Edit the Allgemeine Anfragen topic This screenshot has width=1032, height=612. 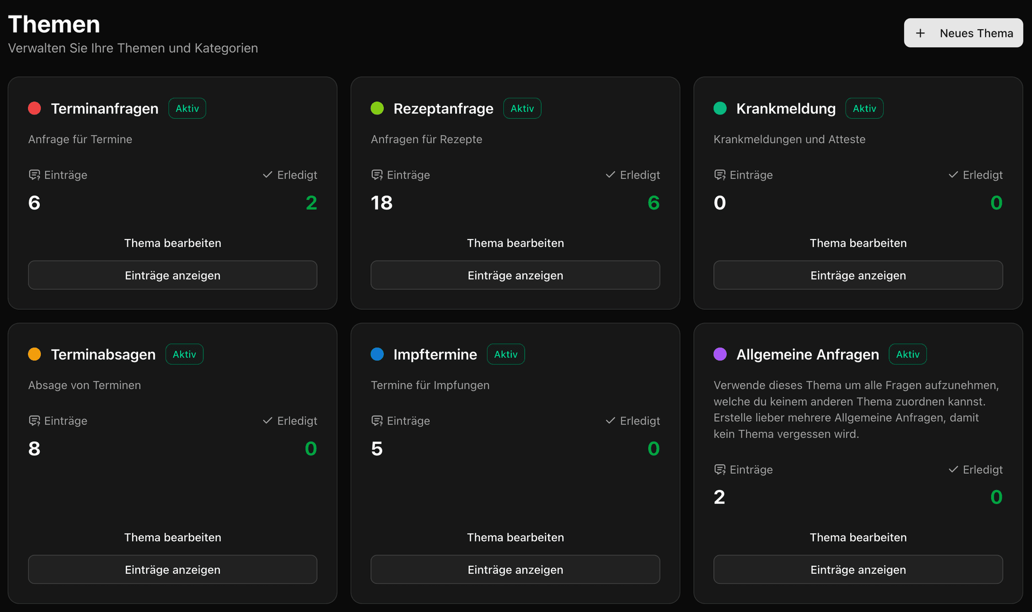(858, 537)
